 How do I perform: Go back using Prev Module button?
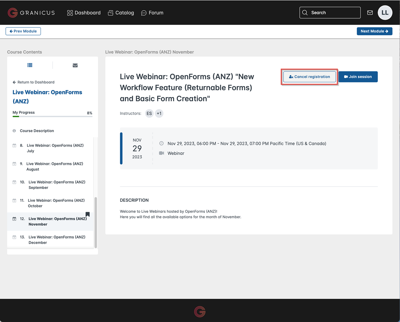click(23, 31)
